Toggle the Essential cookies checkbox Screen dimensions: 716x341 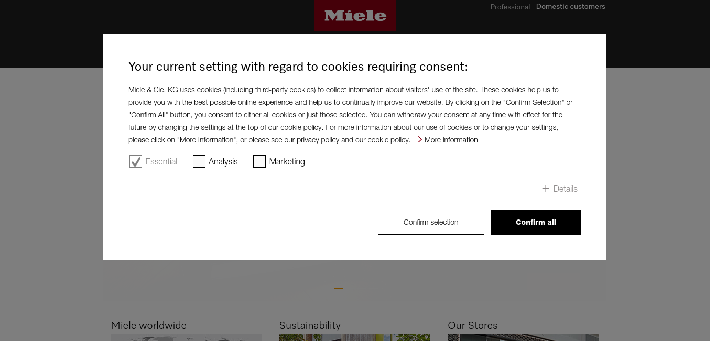[136, 161]
